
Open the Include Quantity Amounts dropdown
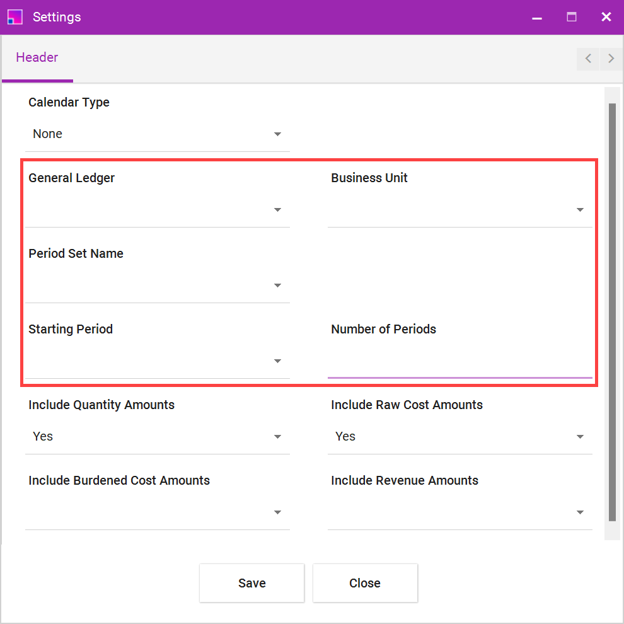tap(157, 437)
